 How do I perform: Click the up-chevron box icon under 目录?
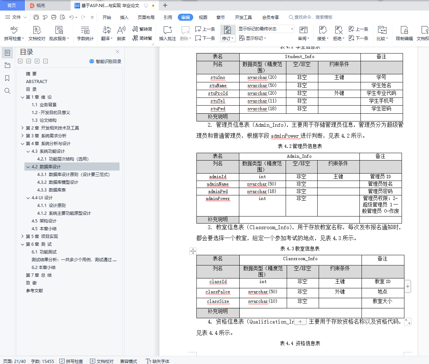tap(29, 61)
